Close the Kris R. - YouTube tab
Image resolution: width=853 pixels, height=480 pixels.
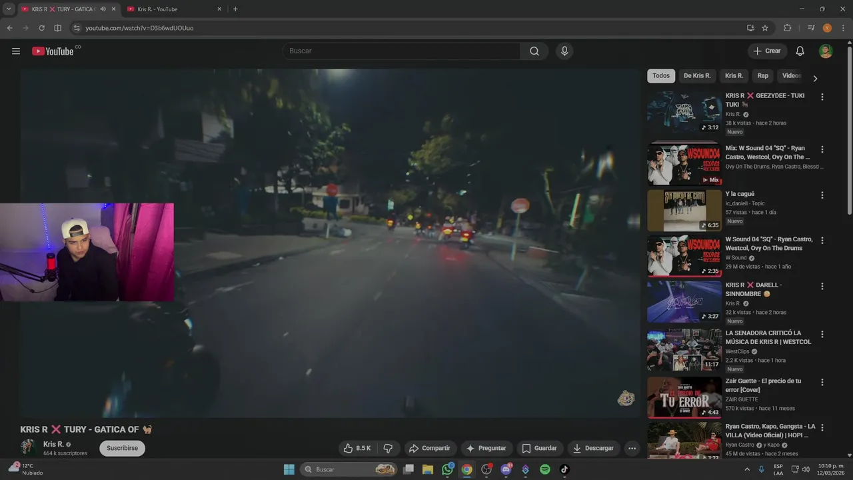click(x=219, y=9)
